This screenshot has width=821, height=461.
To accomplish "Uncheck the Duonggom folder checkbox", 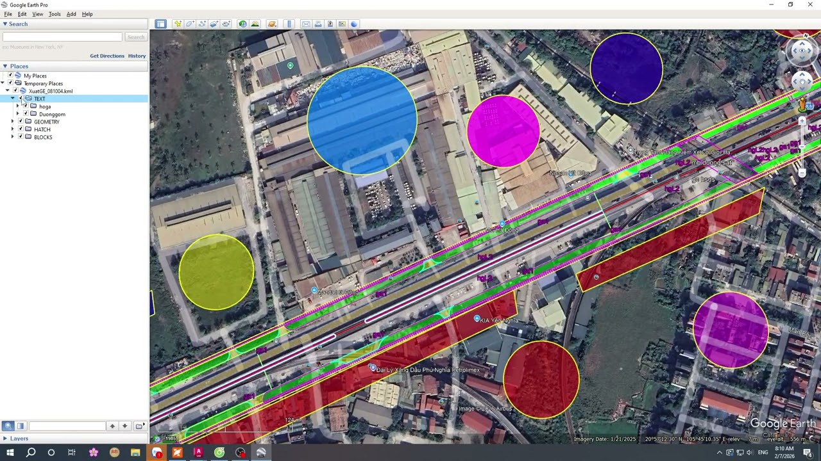I will click(26, 114).
